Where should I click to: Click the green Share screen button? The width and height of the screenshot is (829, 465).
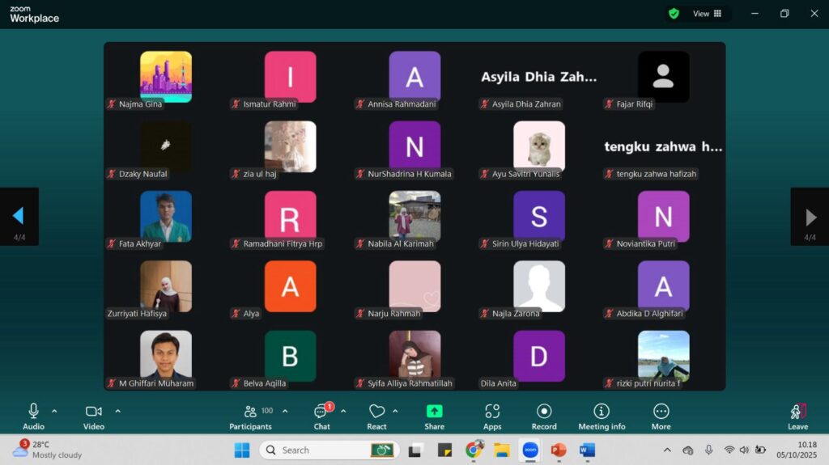[x=435, y=412]
